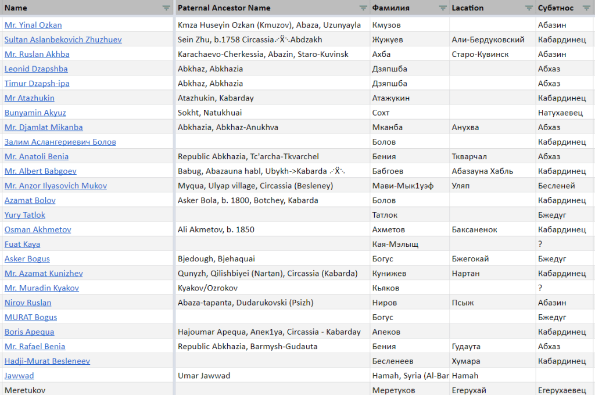Open Leonid Dzapshba's profile link

pyautogui.click(x=36, y=69)
